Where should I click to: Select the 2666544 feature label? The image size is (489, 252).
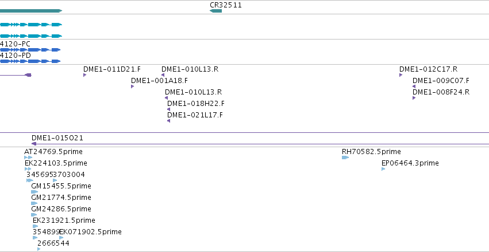tap(53, 243)
